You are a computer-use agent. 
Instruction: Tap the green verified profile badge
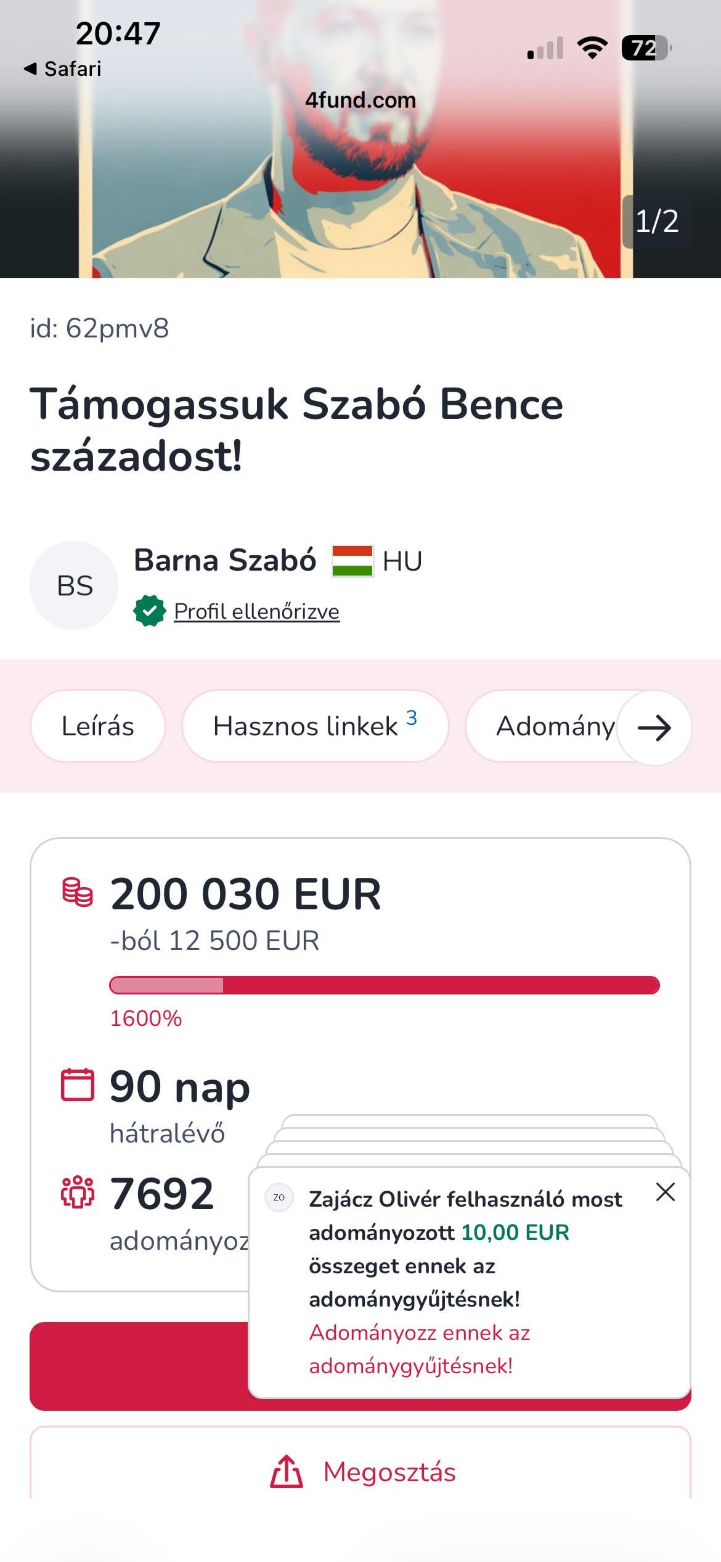click(x=149, y=611)
